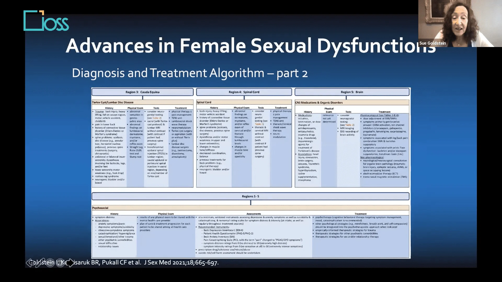Open the slideshow options circle beside the pen icon
This screenshot has width=502, height=282.
tap(50, 263)
